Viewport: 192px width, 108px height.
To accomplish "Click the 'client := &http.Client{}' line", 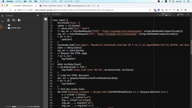I will [70, 48].
